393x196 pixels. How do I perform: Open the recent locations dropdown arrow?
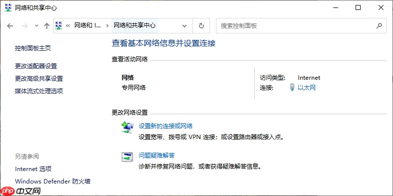36,26
